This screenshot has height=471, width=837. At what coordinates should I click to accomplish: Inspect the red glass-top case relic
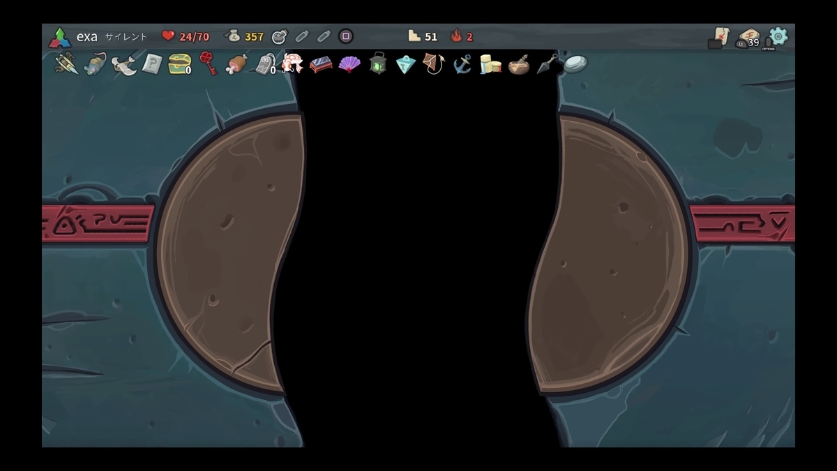click(321, 65)
